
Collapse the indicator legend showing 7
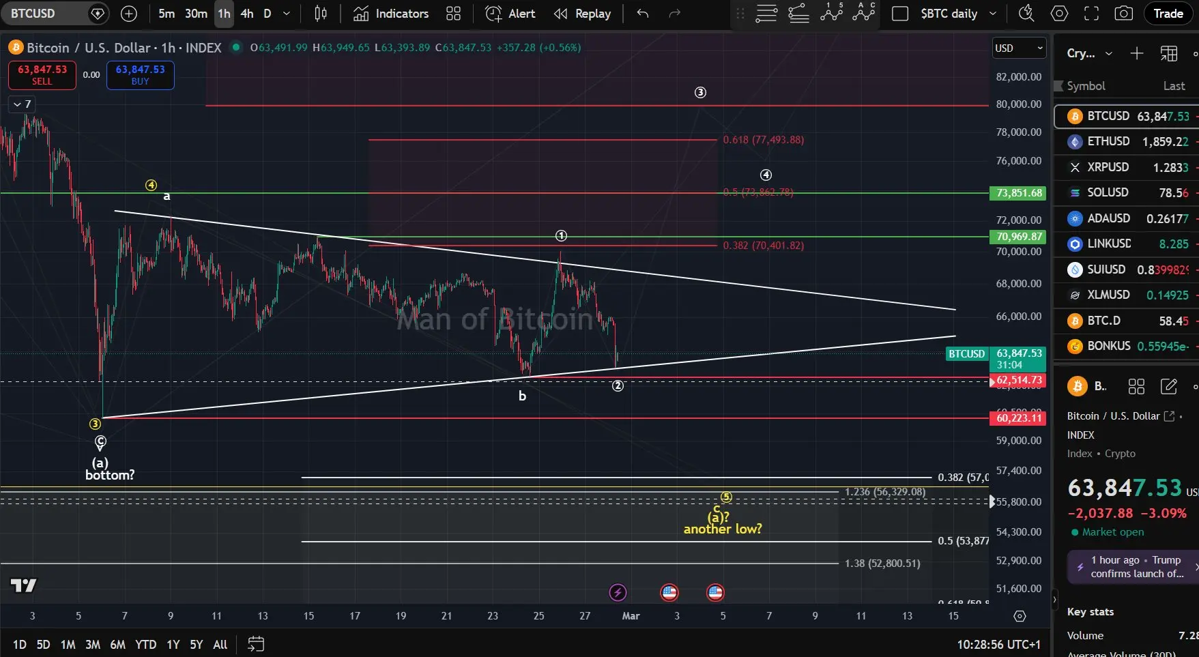pyautogui.click(x=23, y=104)
